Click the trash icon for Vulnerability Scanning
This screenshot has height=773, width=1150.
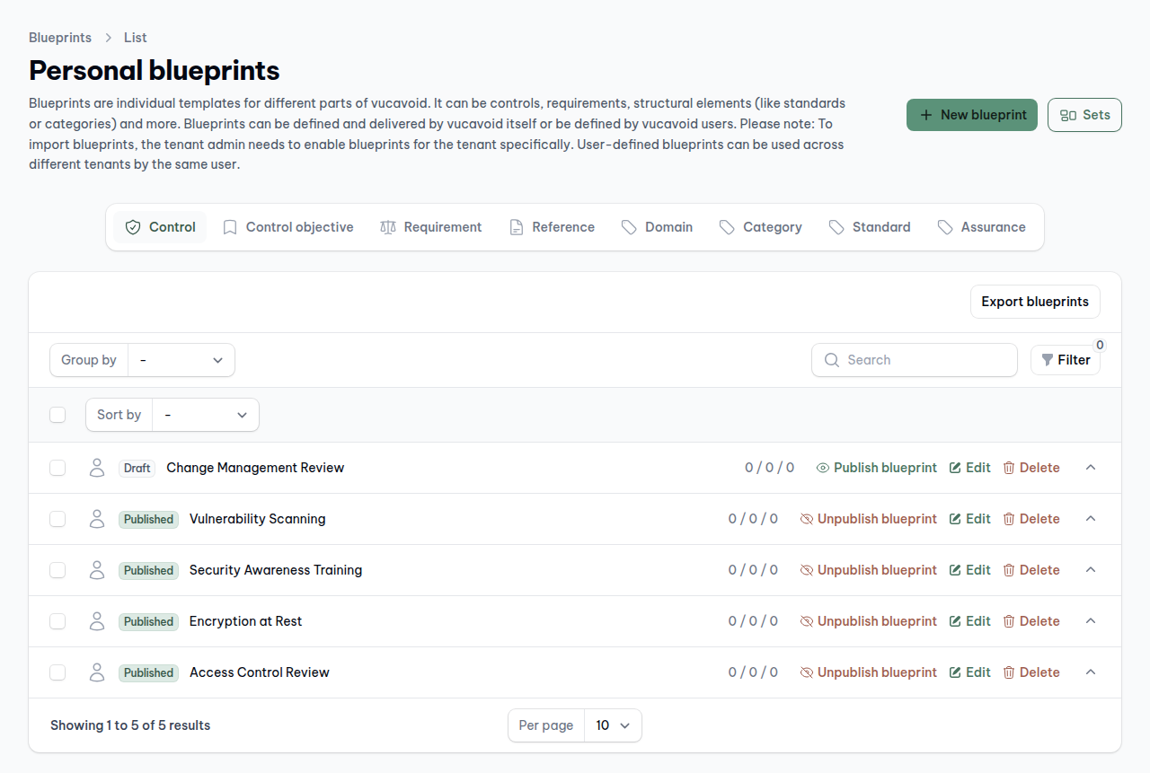(1009, 519)
